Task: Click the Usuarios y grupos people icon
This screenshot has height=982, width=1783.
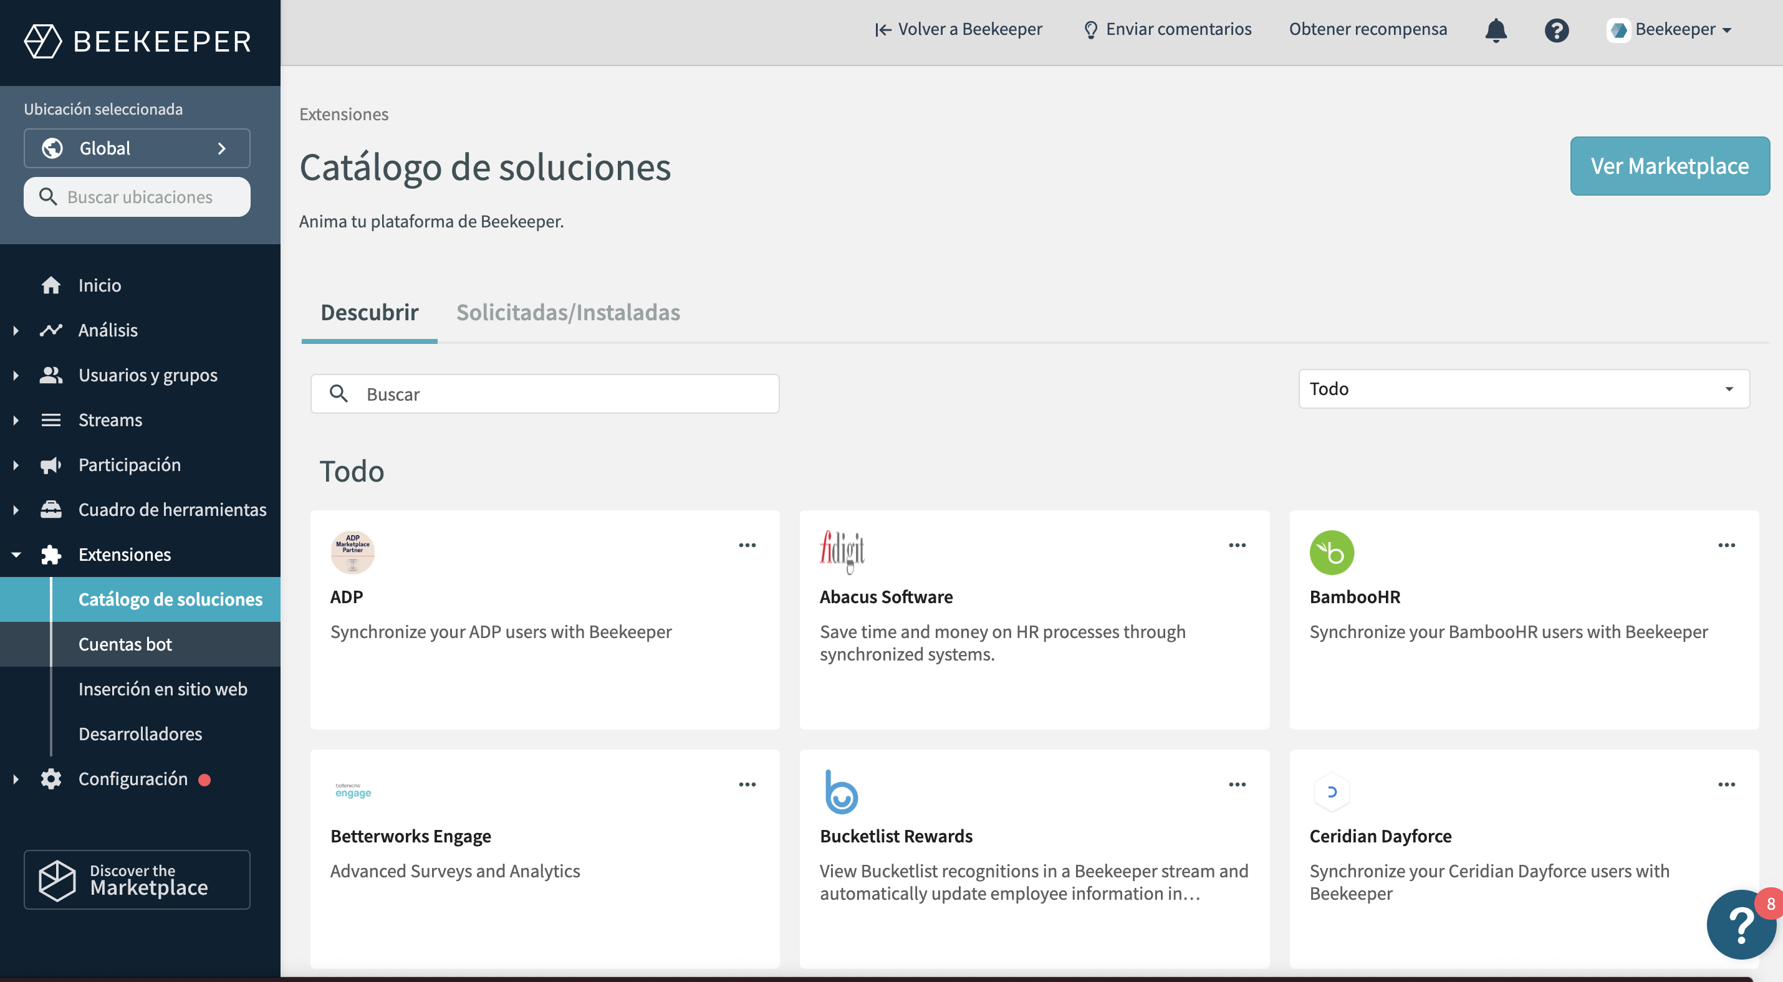Action: 52,375
